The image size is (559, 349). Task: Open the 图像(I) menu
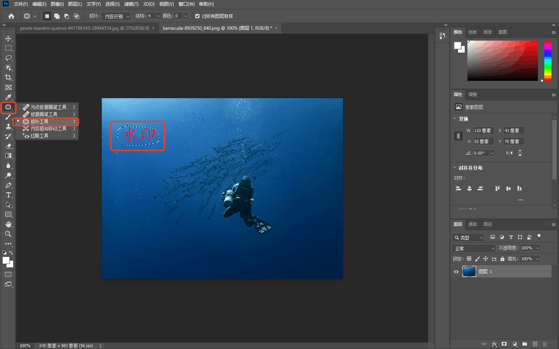coord(57,4)
